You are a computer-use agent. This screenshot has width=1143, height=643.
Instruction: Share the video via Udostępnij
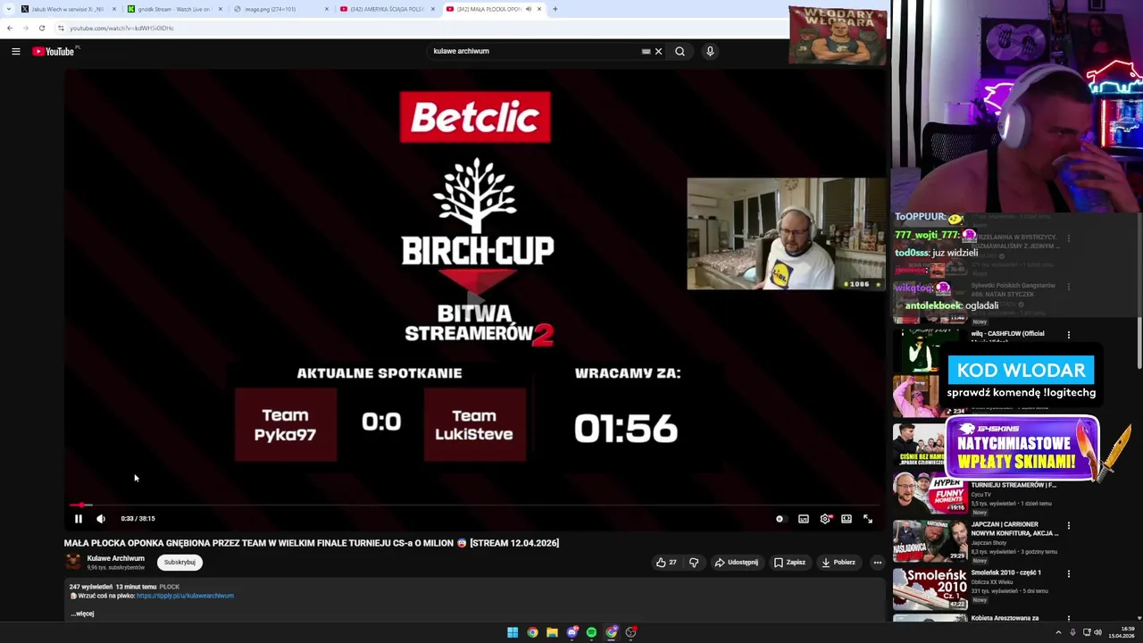[737, 563]
